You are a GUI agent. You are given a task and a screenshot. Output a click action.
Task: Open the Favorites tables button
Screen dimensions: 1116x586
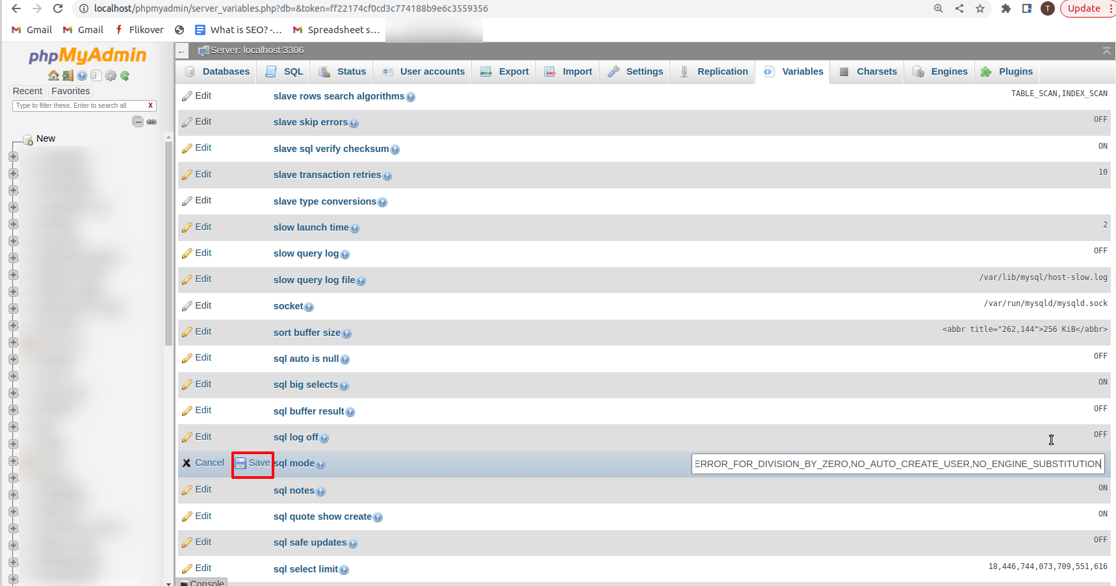71,91
